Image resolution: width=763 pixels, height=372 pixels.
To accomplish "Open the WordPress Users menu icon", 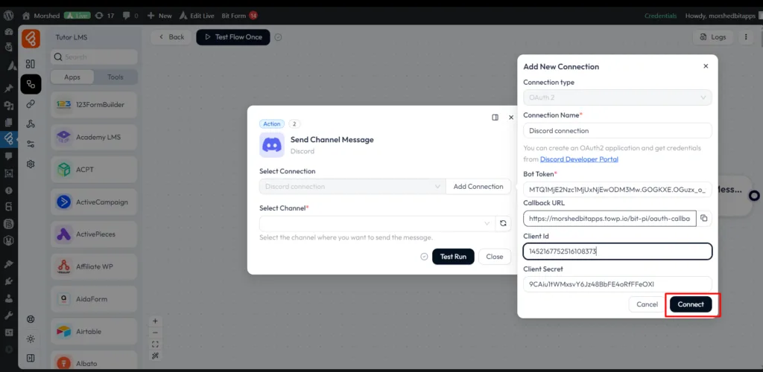I will [x=8, y=298].
